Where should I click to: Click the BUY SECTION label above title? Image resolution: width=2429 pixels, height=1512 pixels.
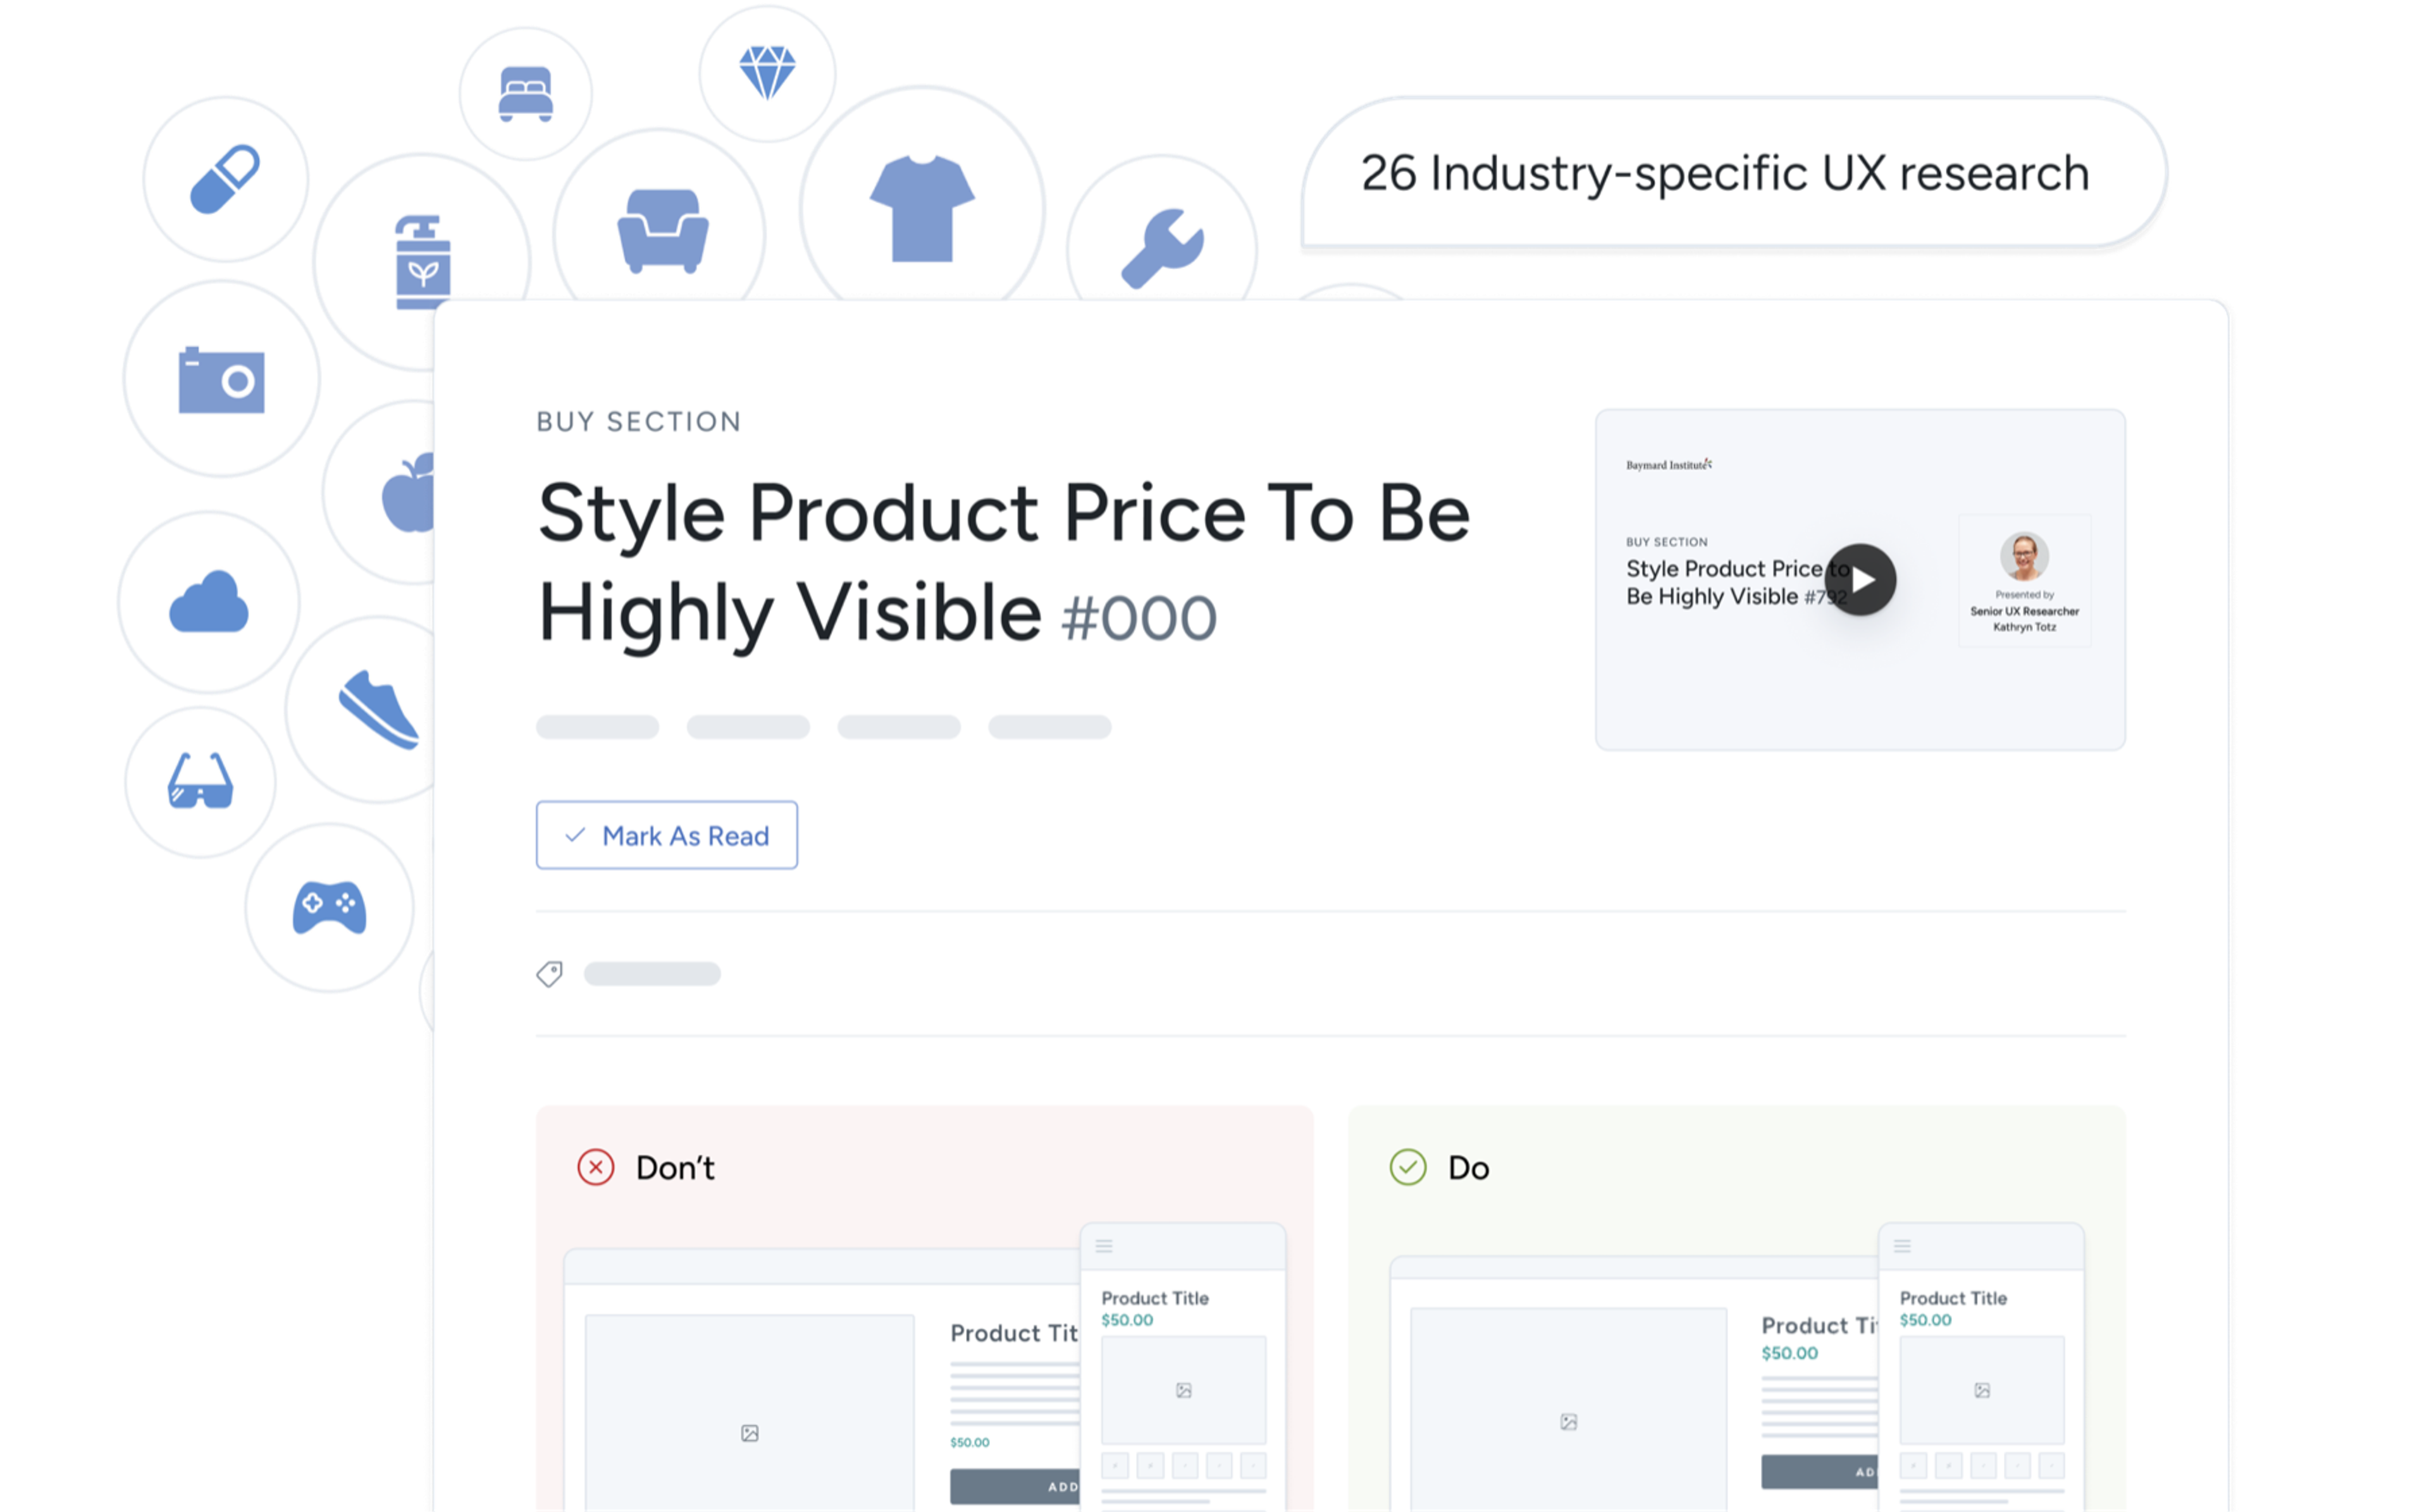point(639,422)
